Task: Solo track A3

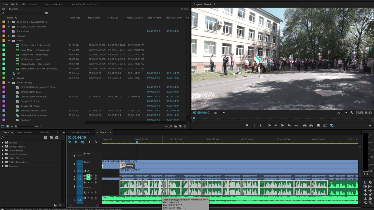Action: point(92,183)
